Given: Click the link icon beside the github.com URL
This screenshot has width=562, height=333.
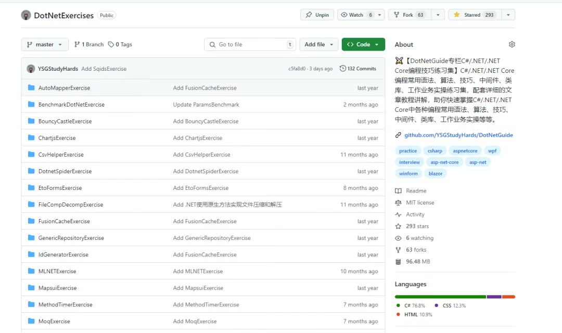Looking at the screenshot, I should 398,135.
